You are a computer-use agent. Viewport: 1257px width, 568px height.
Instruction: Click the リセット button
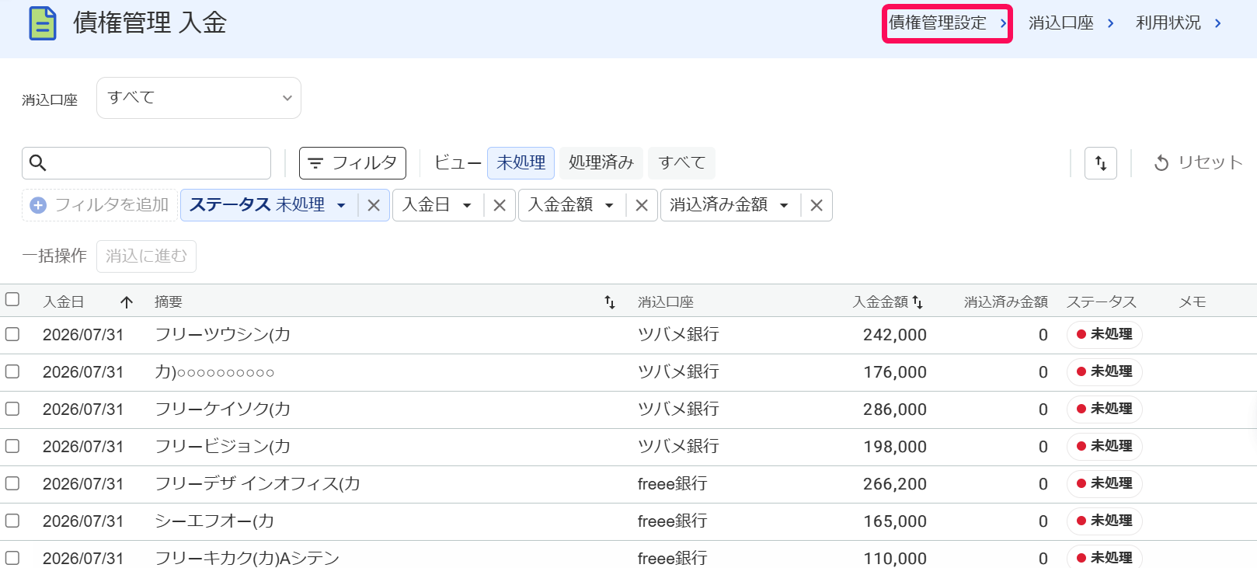click(x=1198, y=163)
